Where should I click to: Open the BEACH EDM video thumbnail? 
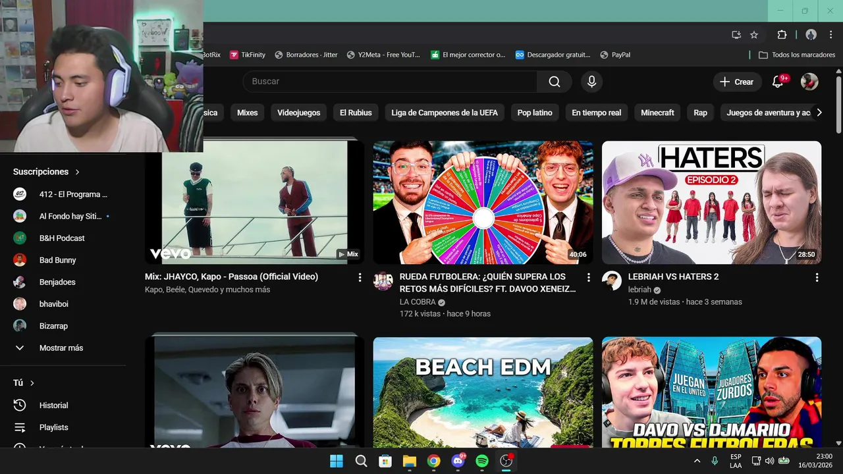(x=483, y=392)
